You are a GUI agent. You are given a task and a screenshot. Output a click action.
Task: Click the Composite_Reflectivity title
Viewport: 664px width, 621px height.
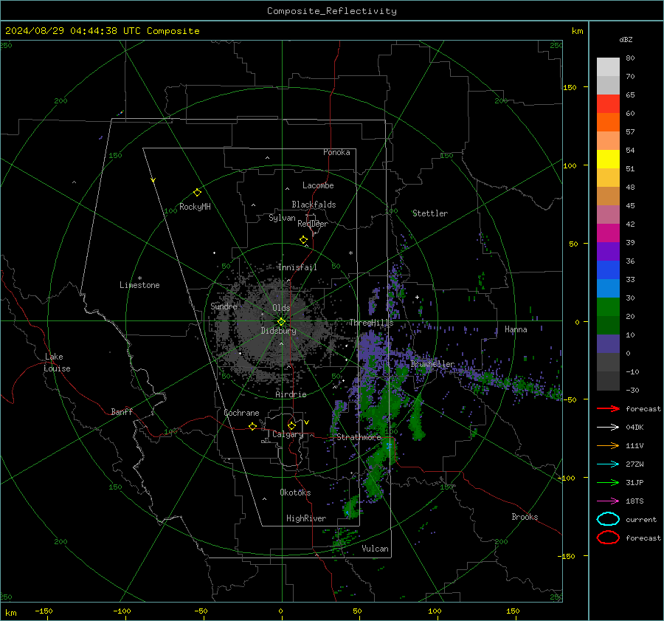point(331,11)
